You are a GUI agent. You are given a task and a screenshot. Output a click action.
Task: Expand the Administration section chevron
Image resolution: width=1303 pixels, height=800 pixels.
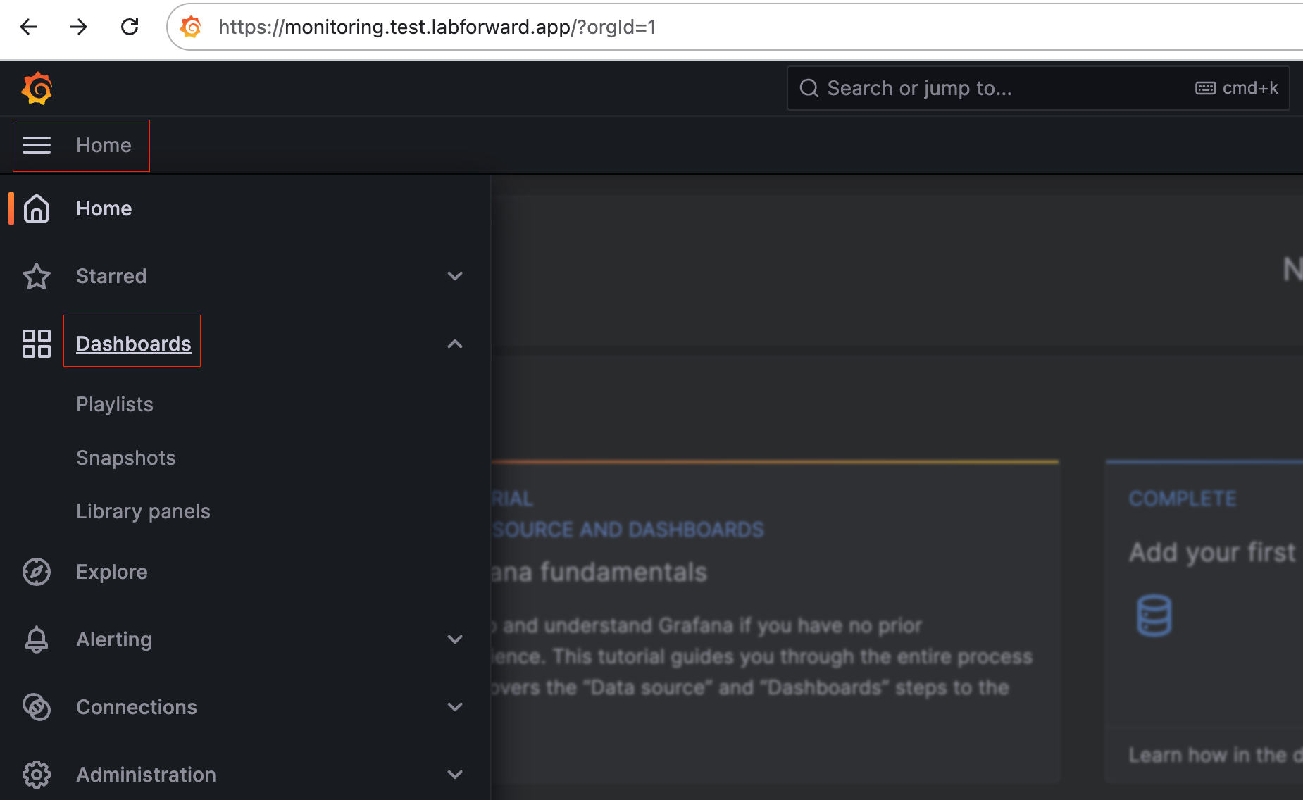(455, 775)
